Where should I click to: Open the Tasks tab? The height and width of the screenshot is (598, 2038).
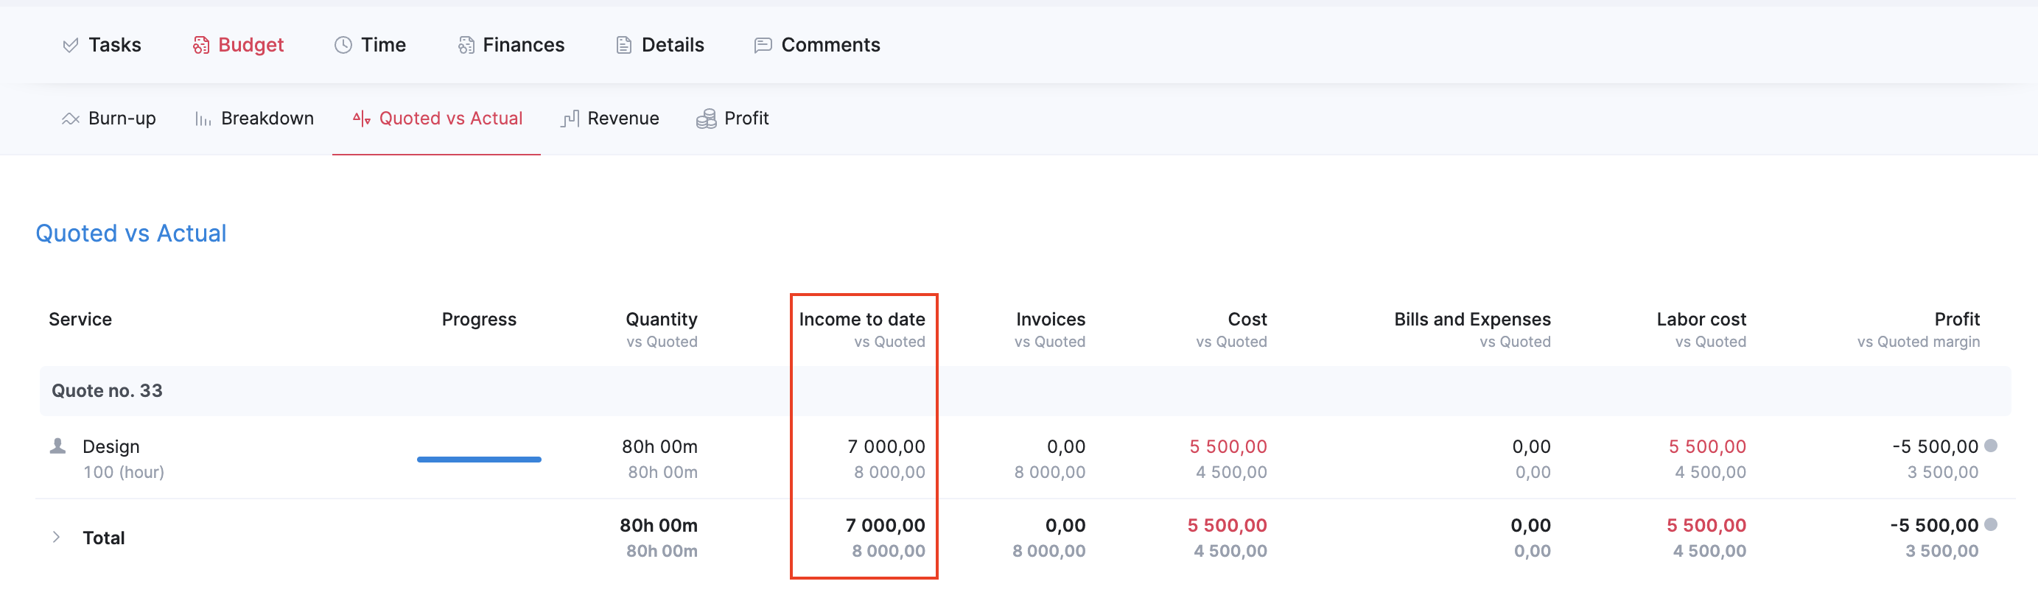(101, 45)
